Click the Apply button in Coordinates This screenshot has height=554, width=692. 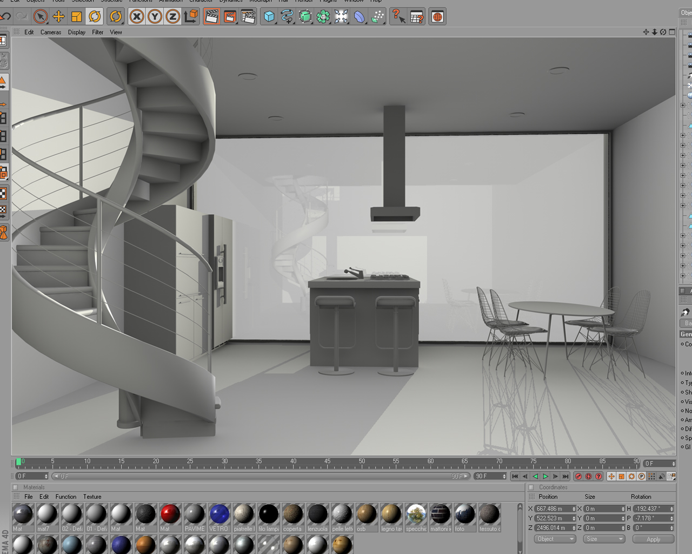[x=654, y=539]
